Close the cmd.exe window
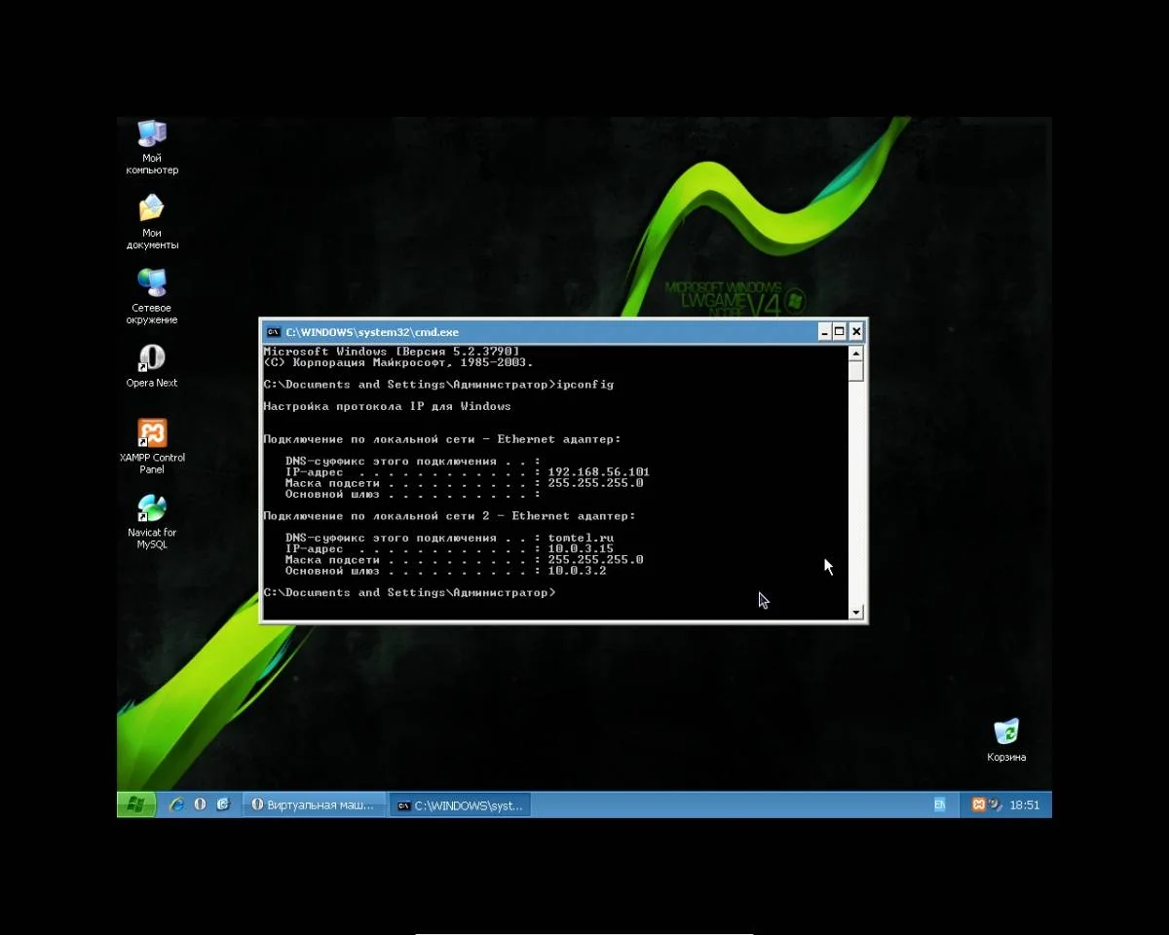 856,332
